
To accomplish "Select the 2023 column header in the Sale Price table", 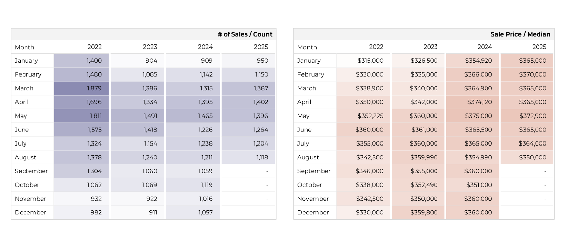I will coord(430,47).
